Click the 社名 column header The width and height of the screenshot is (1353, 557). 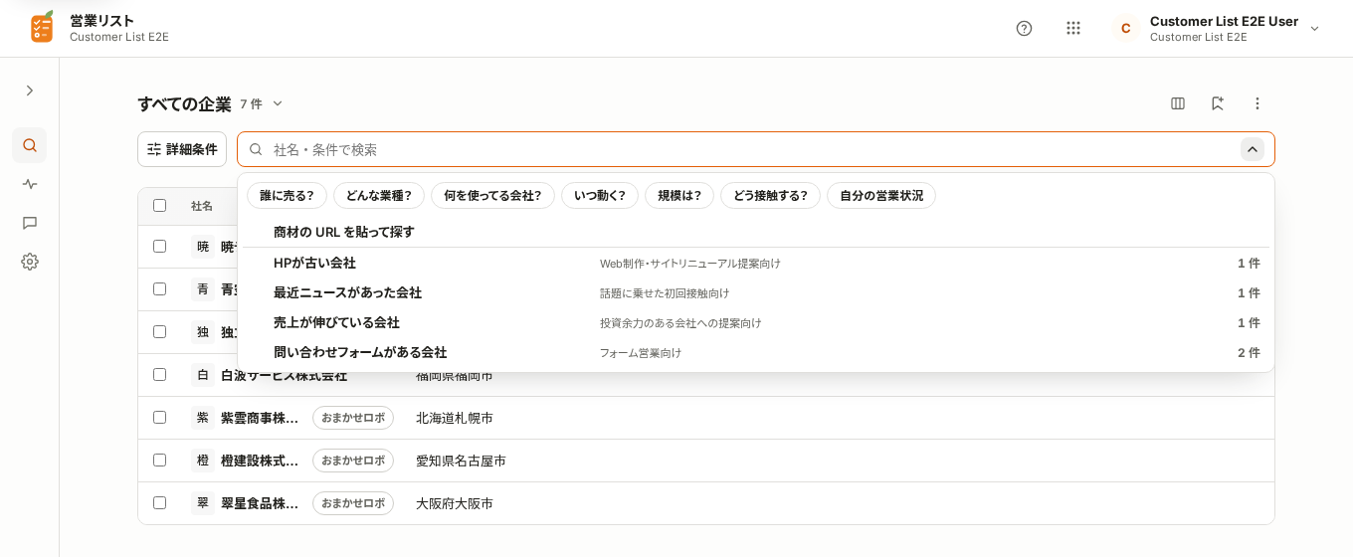coord(202,206)
